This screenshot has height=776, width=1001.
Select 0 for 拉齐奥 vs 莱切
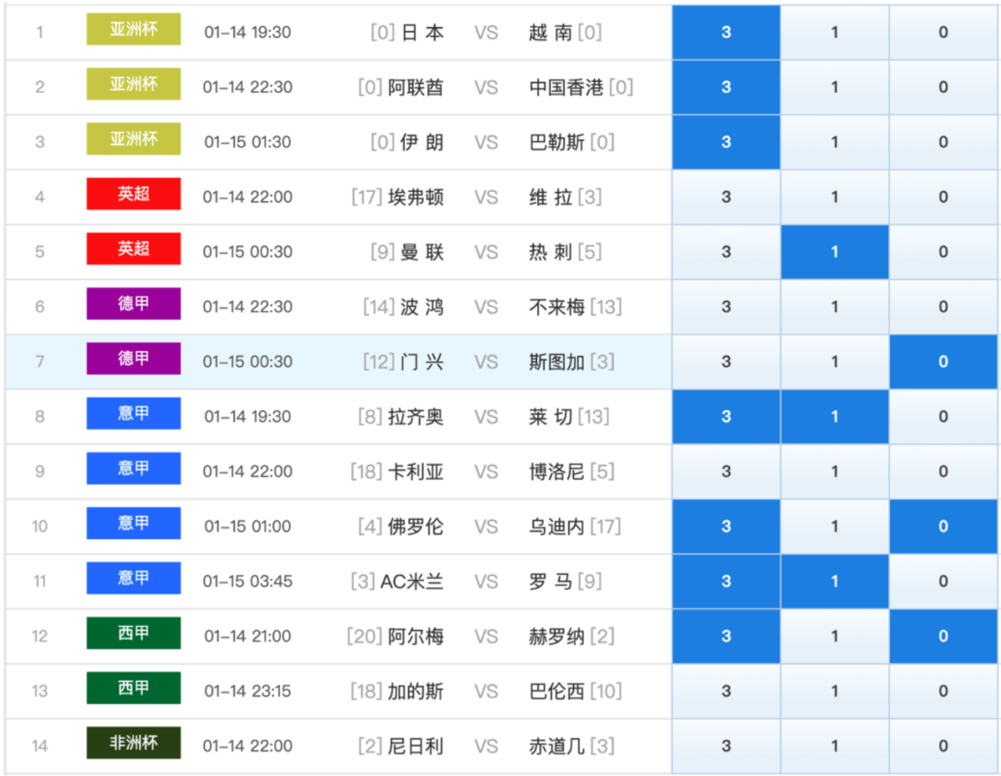tap(943, 416)
